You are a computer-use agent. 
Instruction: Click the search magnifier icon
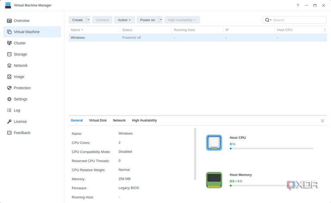[x=268, y=20]
